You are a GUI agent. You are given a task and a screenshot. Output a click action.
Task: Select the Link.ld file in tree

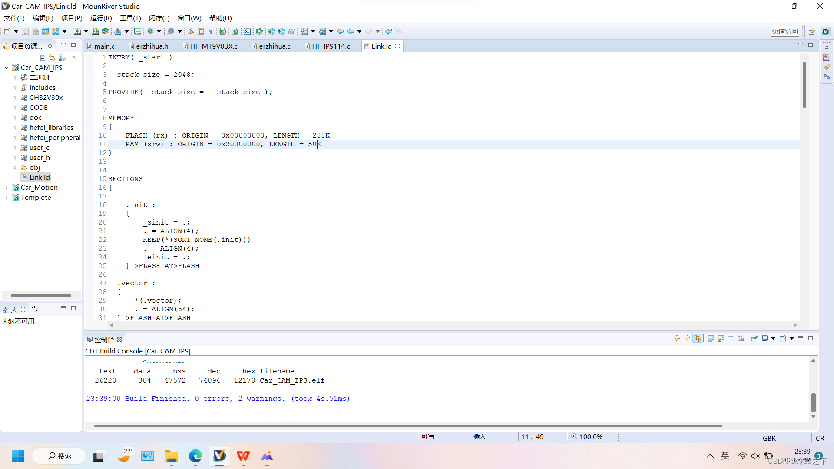[39, 177]
